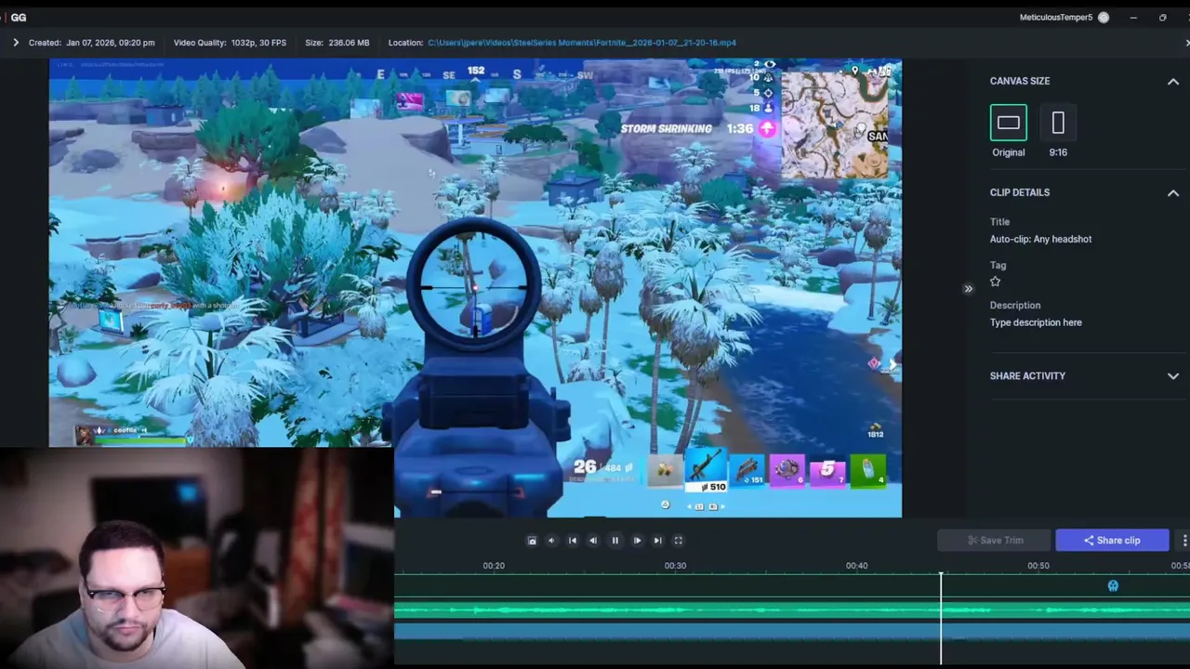Step forward one frame
1190x669 pixels.
tap(637, 540)
